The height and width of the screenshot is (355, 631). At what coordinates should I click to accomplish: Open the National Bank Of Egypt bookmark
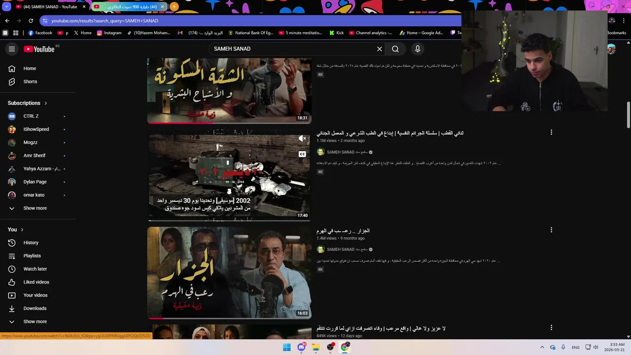coord(250,33)
